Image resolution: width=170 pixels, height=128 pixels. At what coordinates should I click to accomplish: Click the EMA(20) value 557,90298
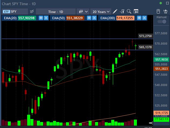(27, 18)
